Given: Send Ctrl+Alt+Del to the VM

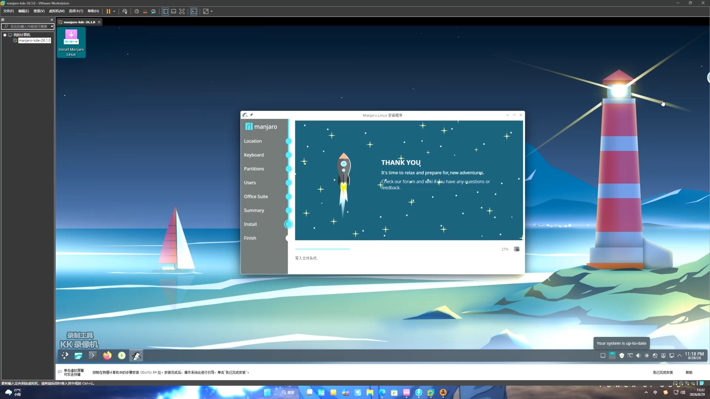Looking at the screenshot, I should tap(125, 11).
